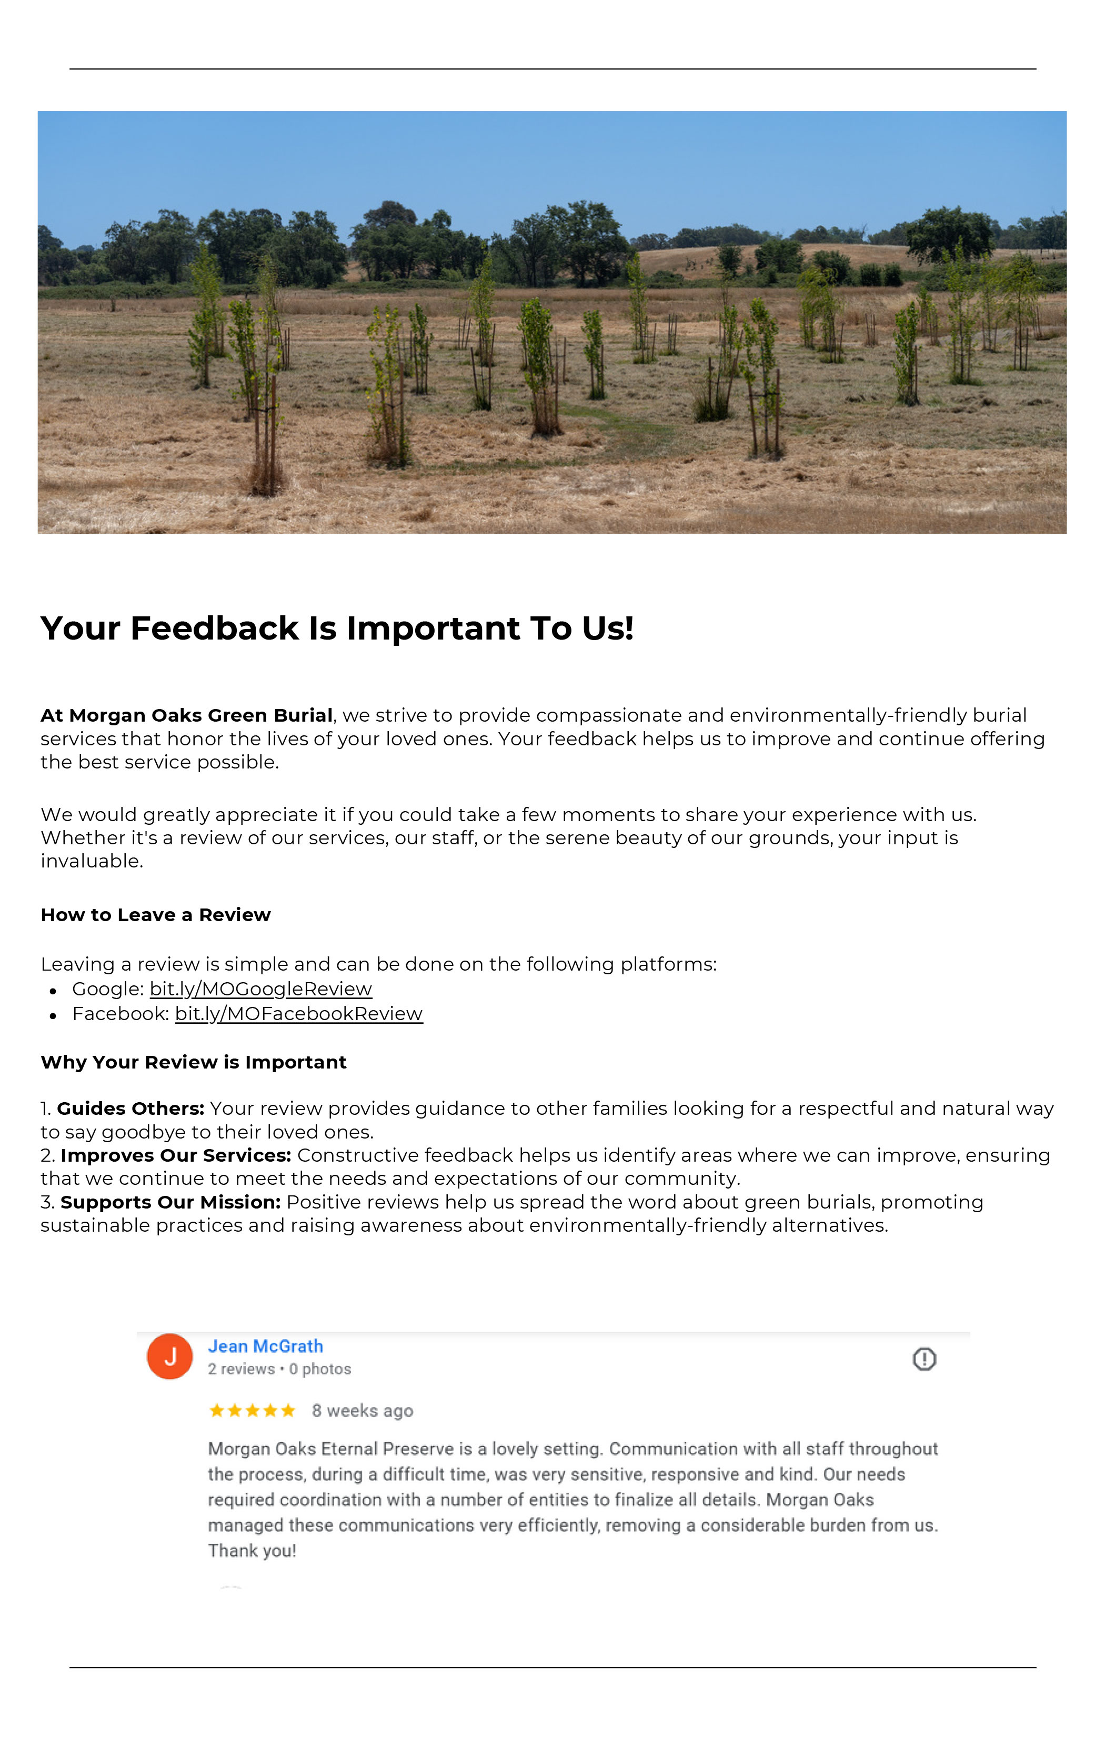Click the "Your Feedback Is Important To Us!" heading
The height and width of the screenshot is (1737, 1105).
[x=337, y=628]
